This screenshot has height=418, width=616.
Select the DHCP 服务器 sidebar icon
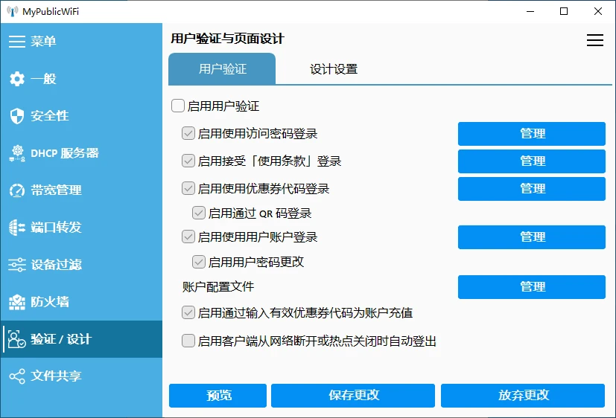[16, 153]
